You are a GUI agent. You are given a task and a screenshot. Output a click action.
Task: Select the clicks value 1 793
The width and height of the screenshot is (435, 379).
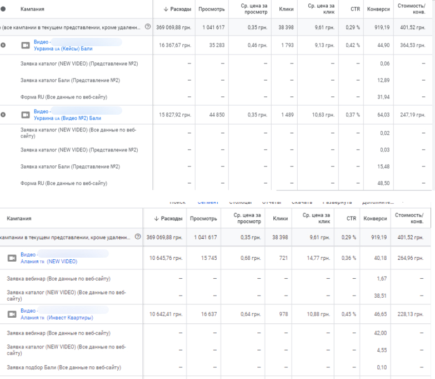click(x=287, y=45)
